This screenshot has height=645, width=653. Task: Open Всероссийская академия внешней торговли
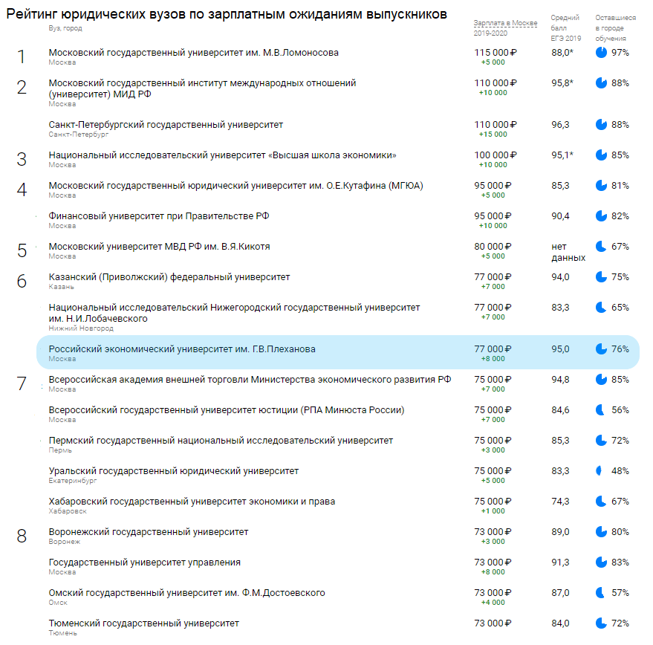click(x=250, y=380)
